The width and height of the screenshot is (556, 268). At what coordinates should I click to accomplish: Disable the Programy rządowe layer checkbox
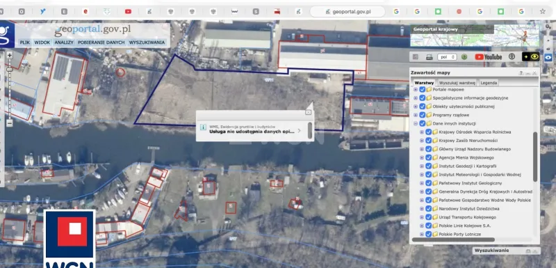423,115
